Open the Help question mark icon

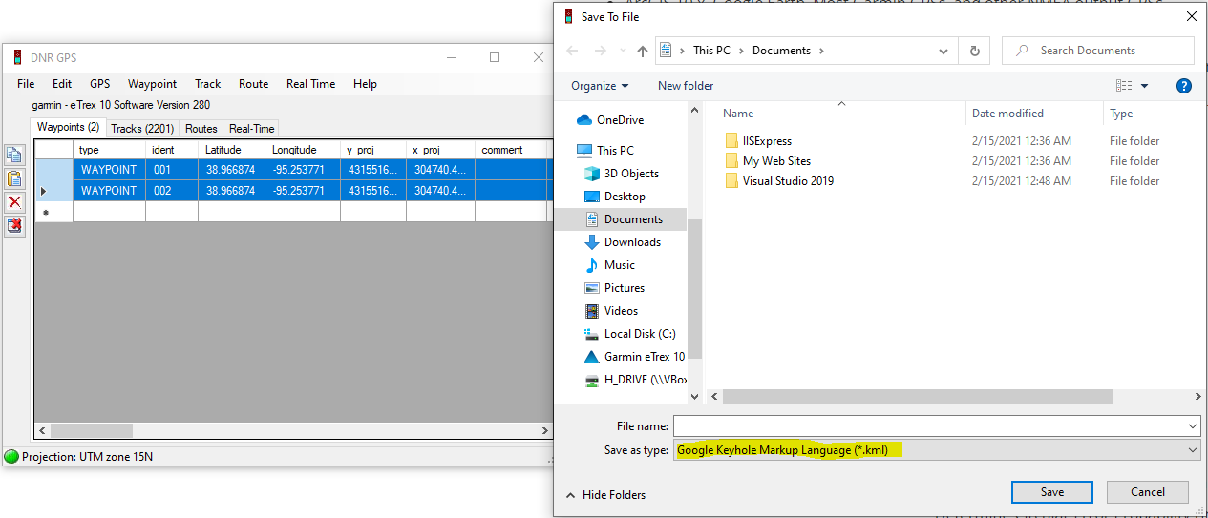click(1184, 86)
